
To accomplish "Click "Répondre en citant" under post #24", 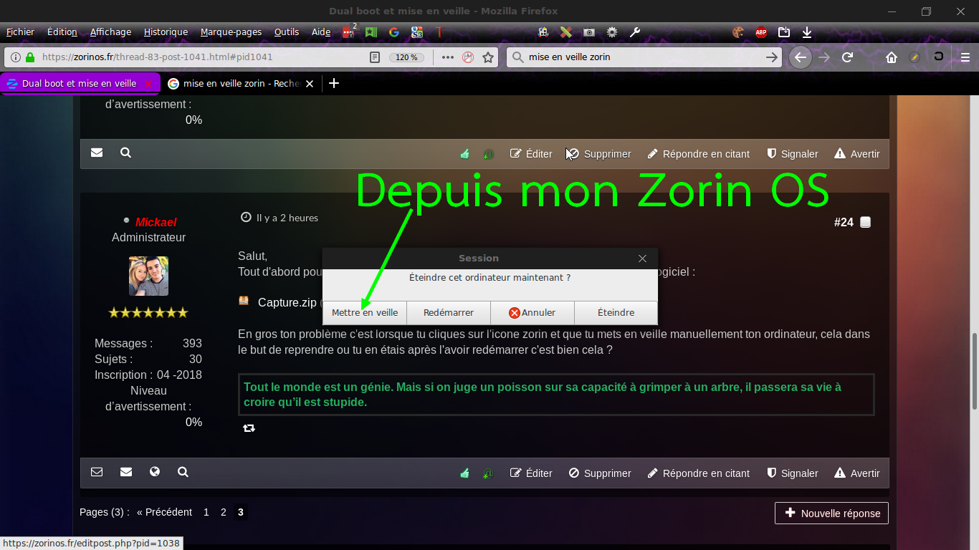I will point(698,473).
